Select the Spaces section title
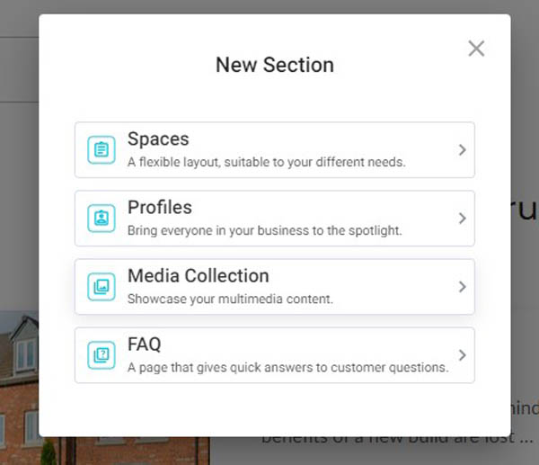The image size is (539, 465). (158, 139)
